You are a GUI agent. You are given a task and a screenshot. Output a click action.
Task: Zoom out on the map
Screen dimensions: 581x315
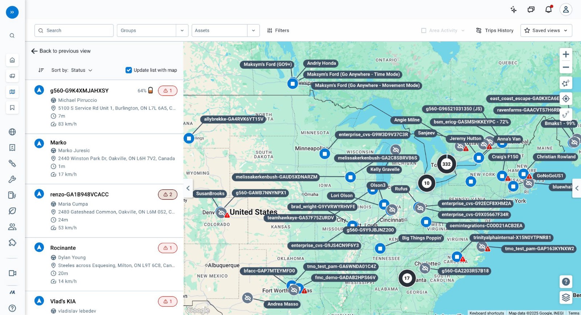pyautogui.click(x=566, y=67)
